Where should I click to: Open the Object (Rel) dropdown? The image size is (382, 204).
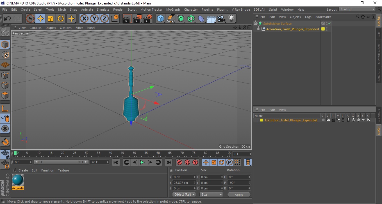pos(184,194)
